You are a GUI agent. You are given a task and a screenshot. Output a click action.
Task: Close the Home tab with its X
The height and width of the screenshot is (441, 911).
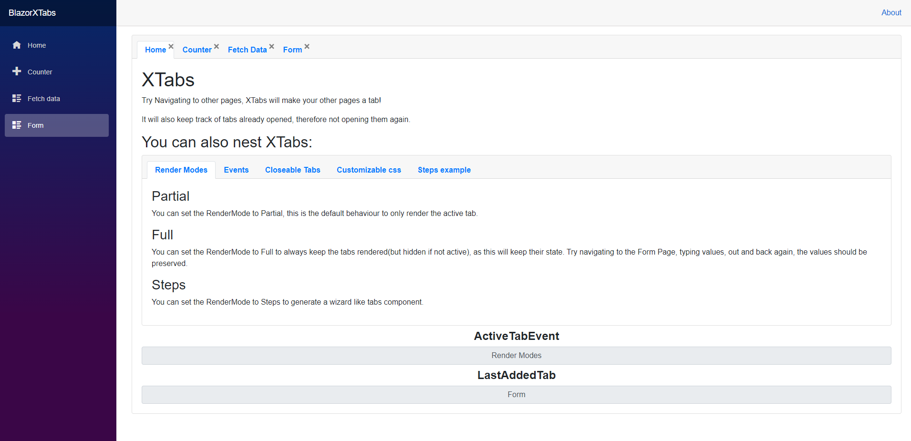coord(171,46)
